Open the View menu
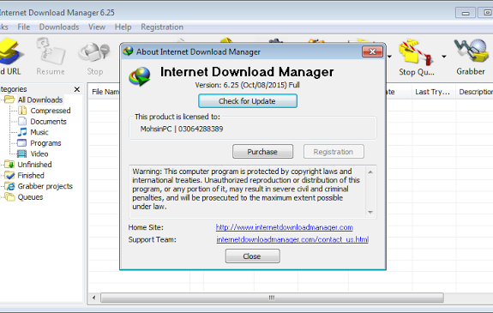Image resolution: width=493 pixels, height=313 pixels. (97, 27)
